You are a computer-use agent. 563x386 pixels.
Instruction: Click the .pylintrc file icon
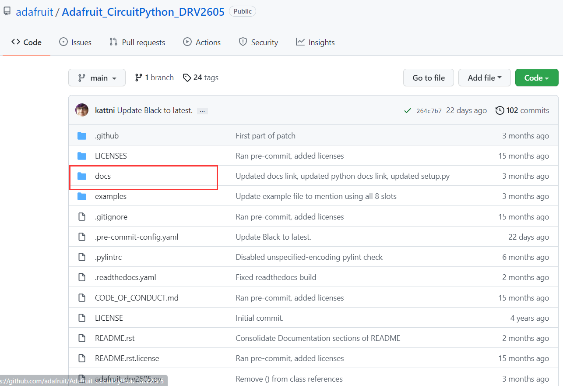(x=82, y=257)
